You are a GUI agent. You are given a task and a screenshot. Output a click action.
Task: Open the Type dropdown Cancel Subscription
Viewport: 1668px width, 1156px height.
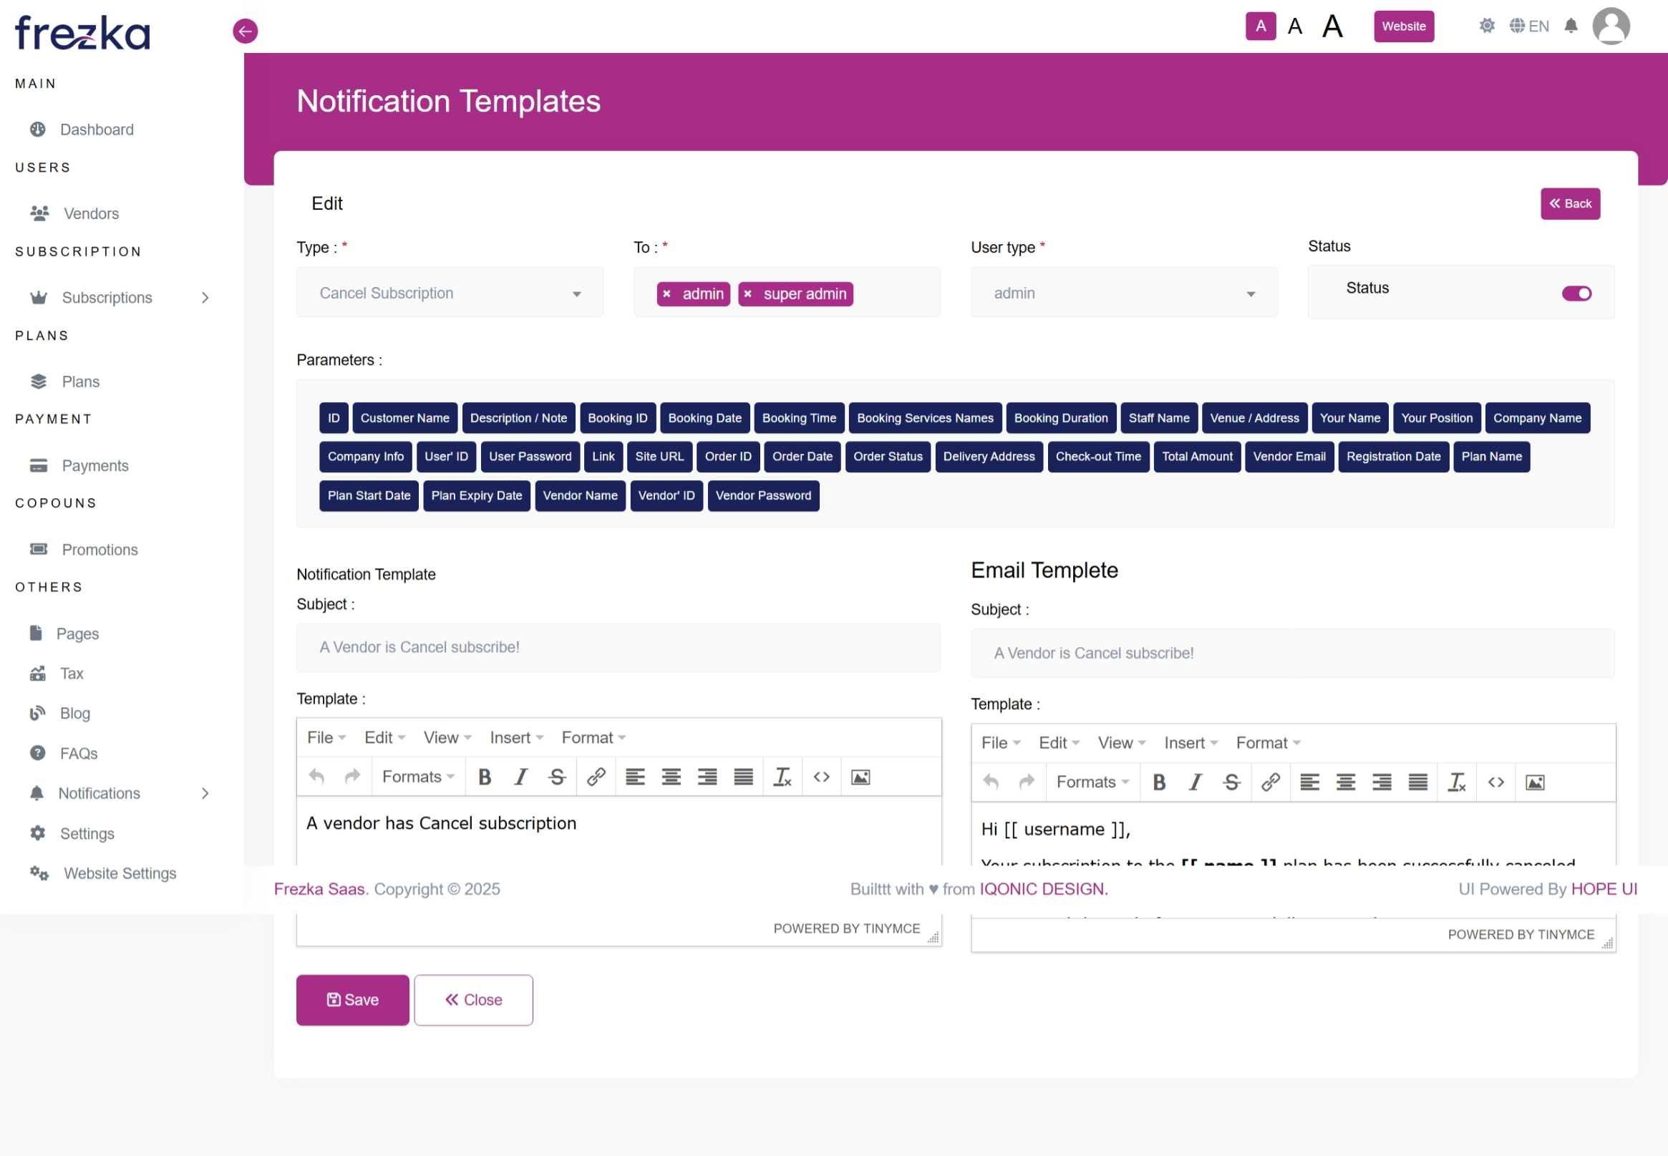pos(449,293)
